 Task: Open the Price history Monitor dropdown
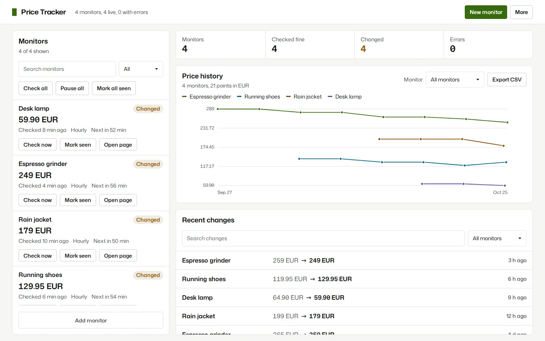pos(455,80)
